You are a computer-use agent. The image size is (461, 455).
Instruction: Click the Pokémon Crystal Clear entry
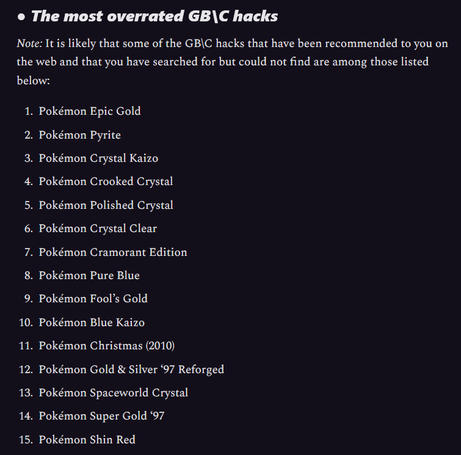point(98,228)
